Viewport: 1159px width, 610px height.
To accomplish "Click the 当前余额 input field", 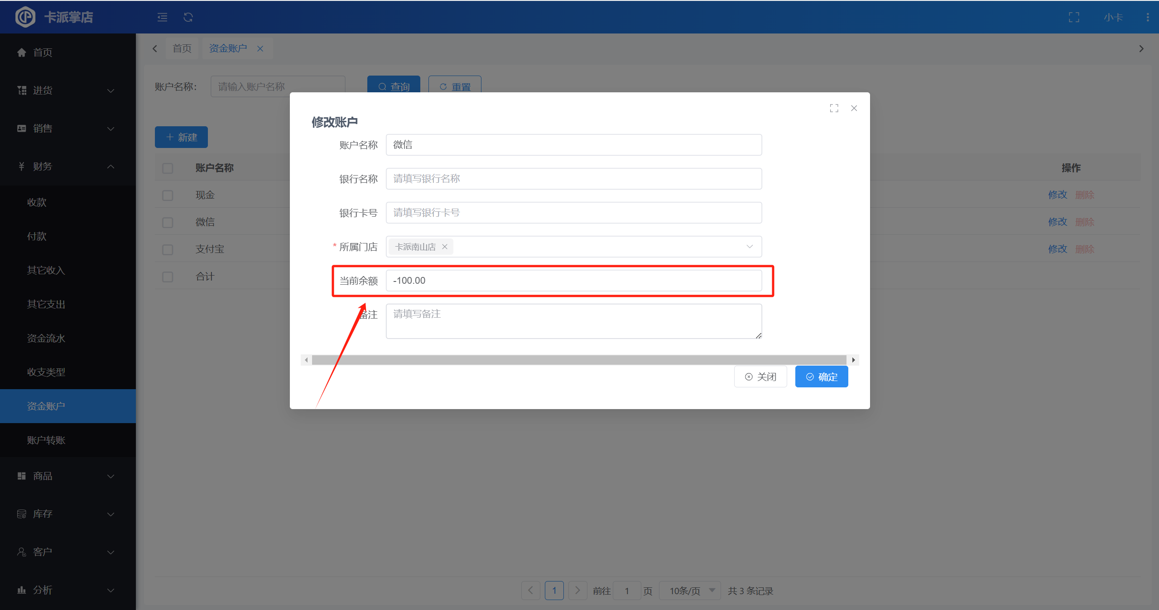I will pos(573,281).
